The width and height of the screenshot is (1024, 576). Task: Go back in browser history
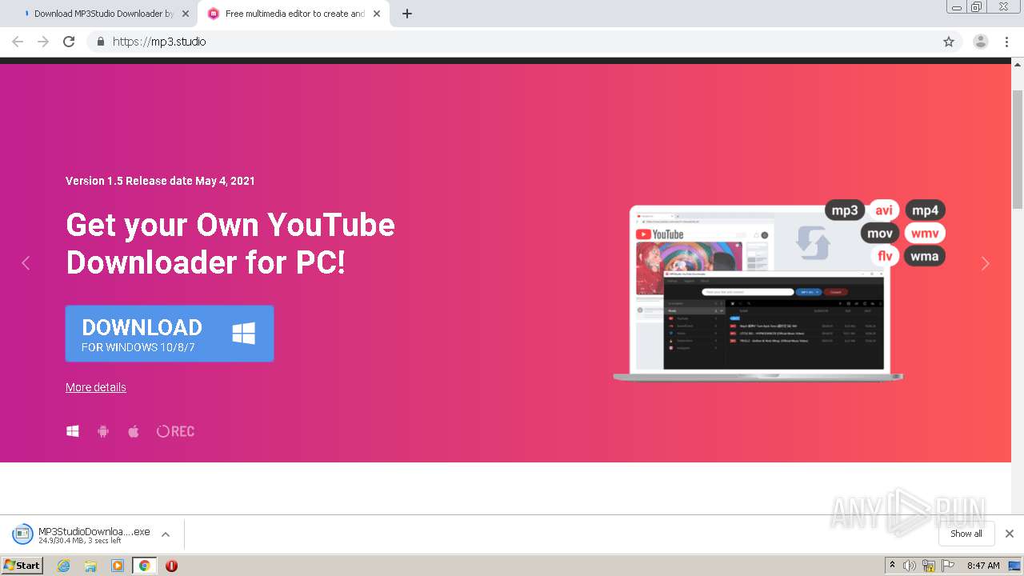(18, 42)
